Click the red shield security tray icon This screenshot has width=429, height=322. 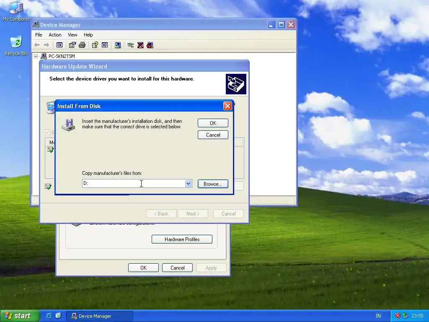click(x=398, y=316)
